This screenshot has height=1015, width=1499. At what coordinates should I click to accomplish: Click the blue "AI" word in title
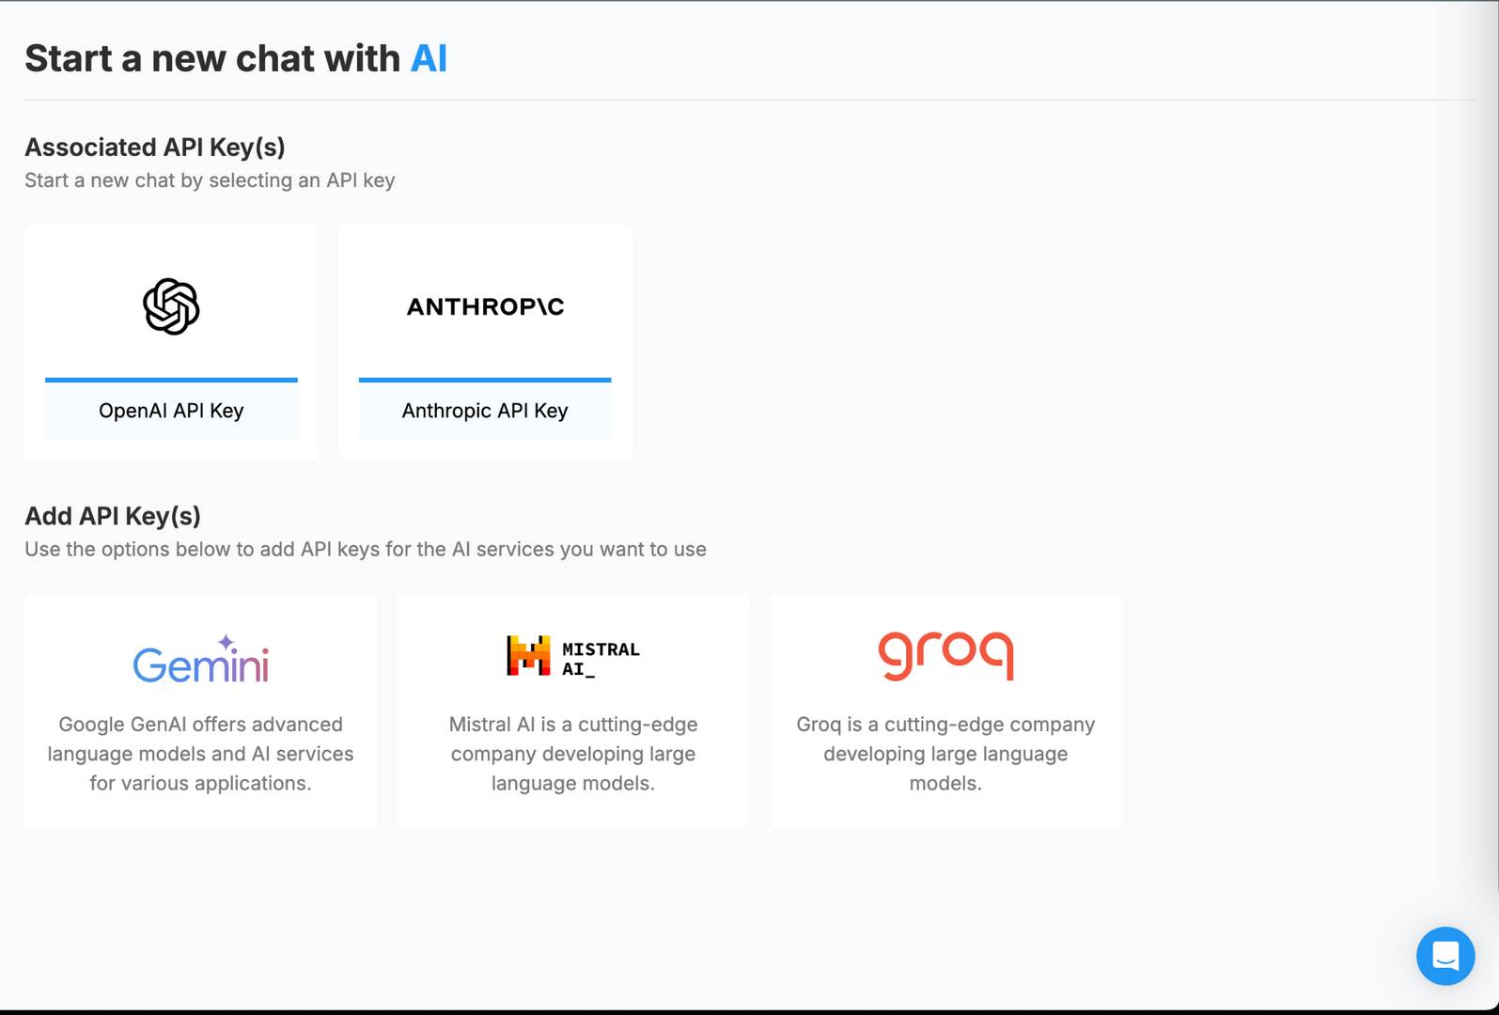click(429, 58)
